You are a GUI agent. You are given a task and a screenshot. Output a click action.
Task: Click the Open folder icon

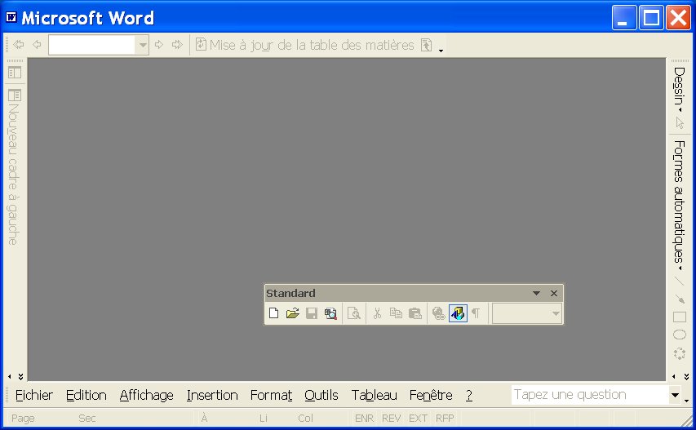coord(292,313)
